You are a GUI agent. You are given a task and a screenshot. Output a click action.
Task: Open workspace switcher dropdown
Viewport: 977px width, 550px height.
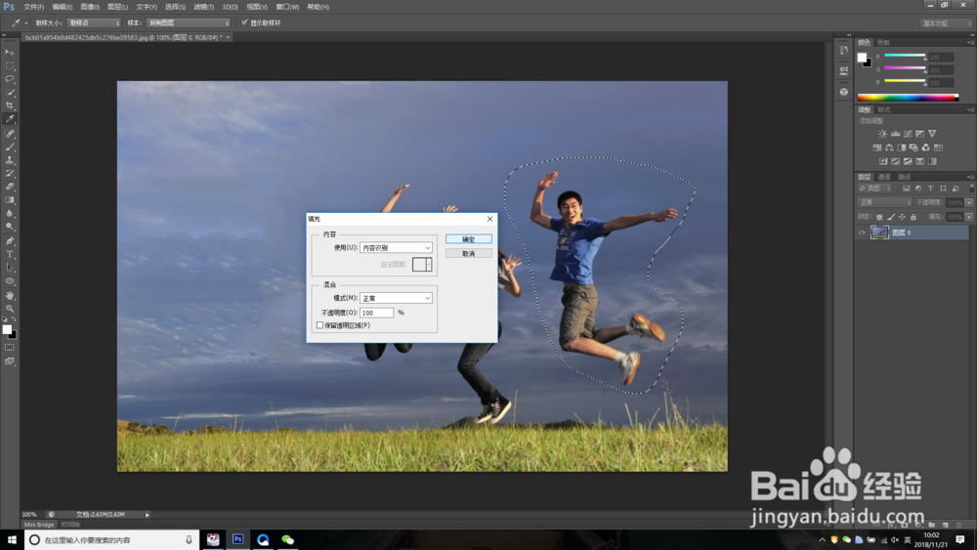point(946,23)
